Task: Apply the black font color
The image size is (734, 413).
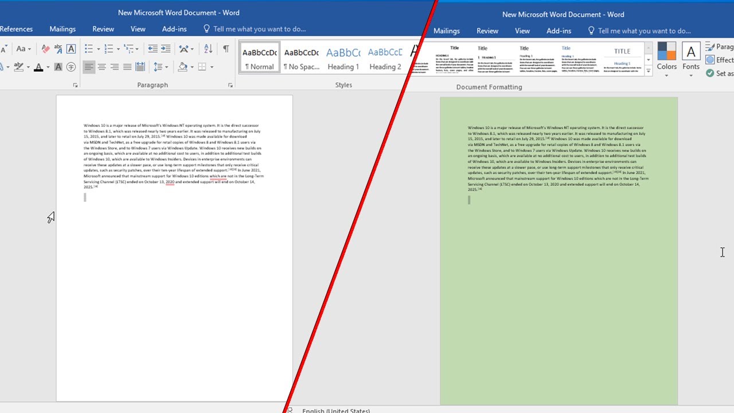Action: click(38, 67)
